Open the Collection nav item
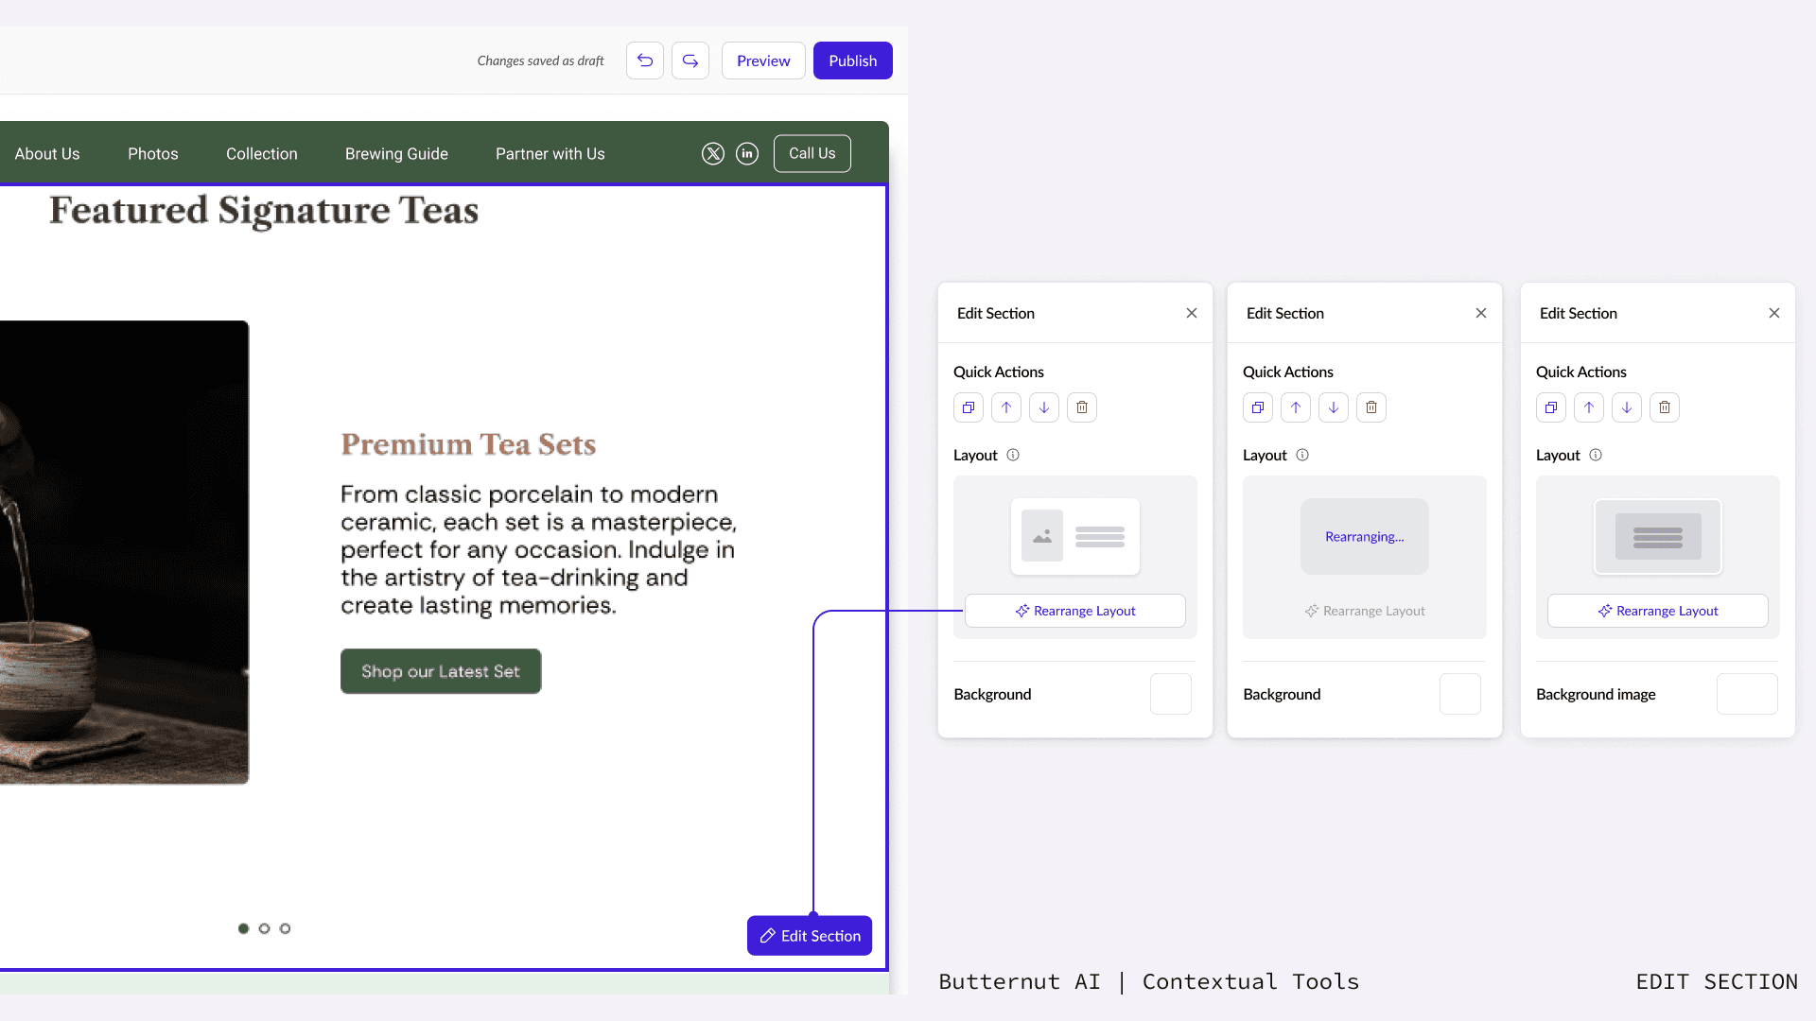The image size is (1816, 1021). pos(261,154)
